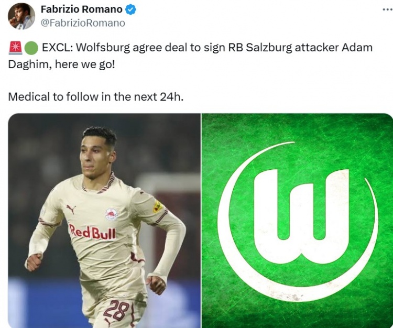This screenshot has height=328, width=393.
Task: Click the Fabrizio Romano display name
Action: pyautogui.click(x=81, y=9)
